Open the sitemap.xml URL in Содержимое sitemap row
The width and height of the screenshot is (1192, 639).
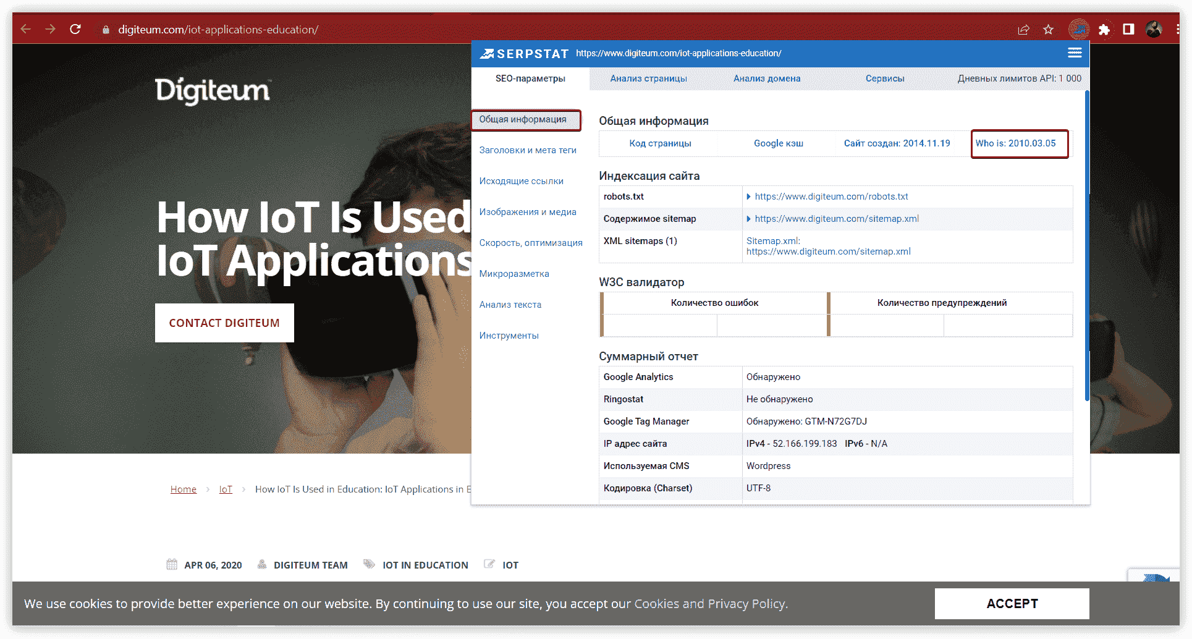coord(837,219)
